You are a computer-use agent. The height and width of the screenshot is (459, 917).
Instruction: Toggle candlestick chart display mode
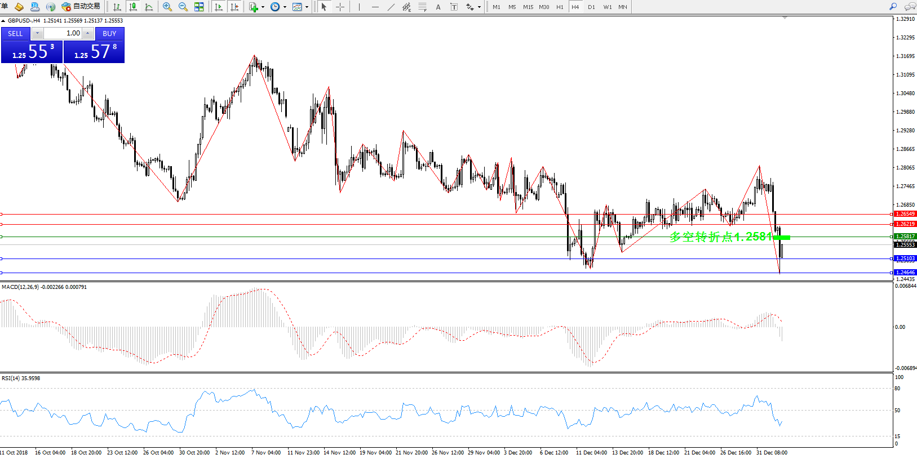pos(133,7)
